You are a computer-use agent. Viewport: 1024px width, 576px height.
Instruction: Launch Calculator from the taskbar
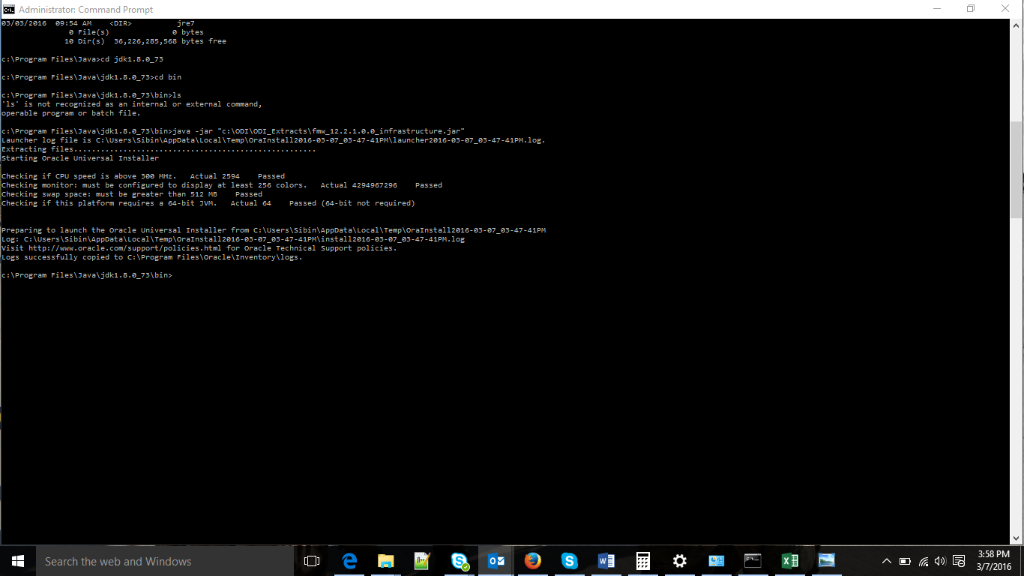[642, 560]
